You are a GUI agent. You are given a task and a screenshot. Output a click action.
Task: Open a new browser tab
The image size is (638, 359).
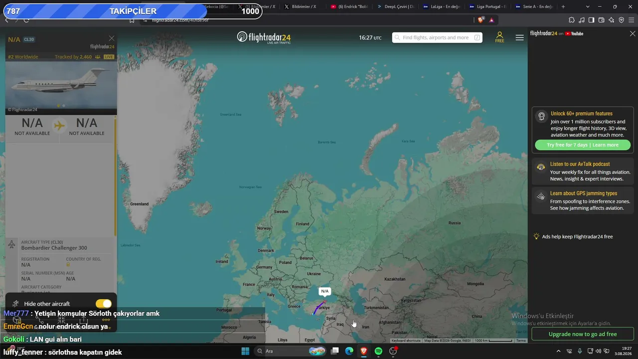[563, 6]
